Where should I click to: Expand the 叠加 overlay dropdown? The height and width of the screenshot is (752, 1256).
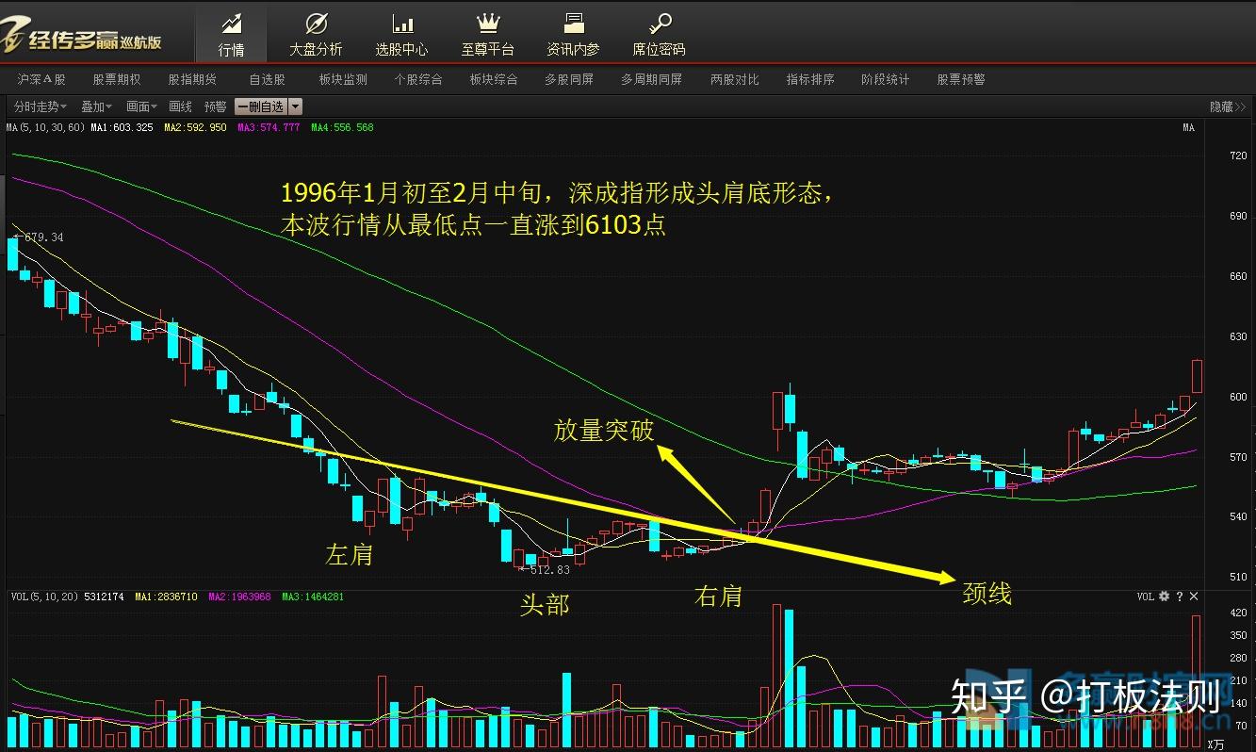tap(96, 106)
